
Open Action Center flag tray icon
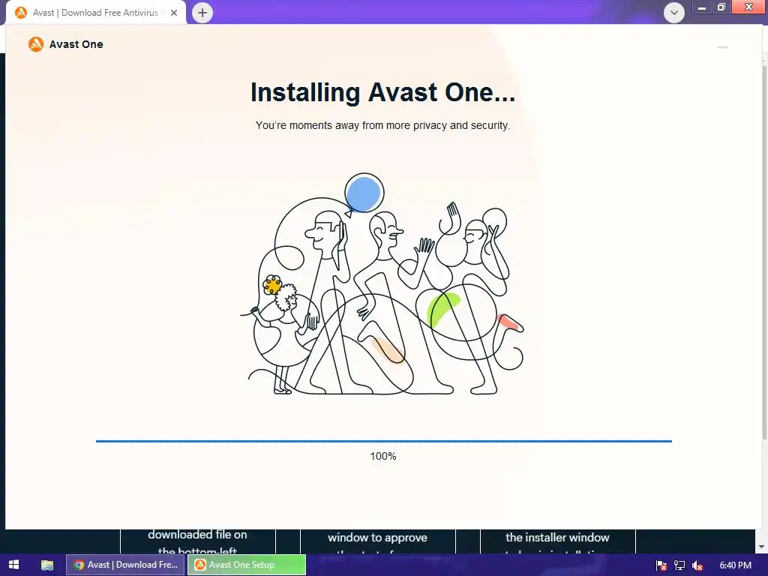tap(661, 565)
